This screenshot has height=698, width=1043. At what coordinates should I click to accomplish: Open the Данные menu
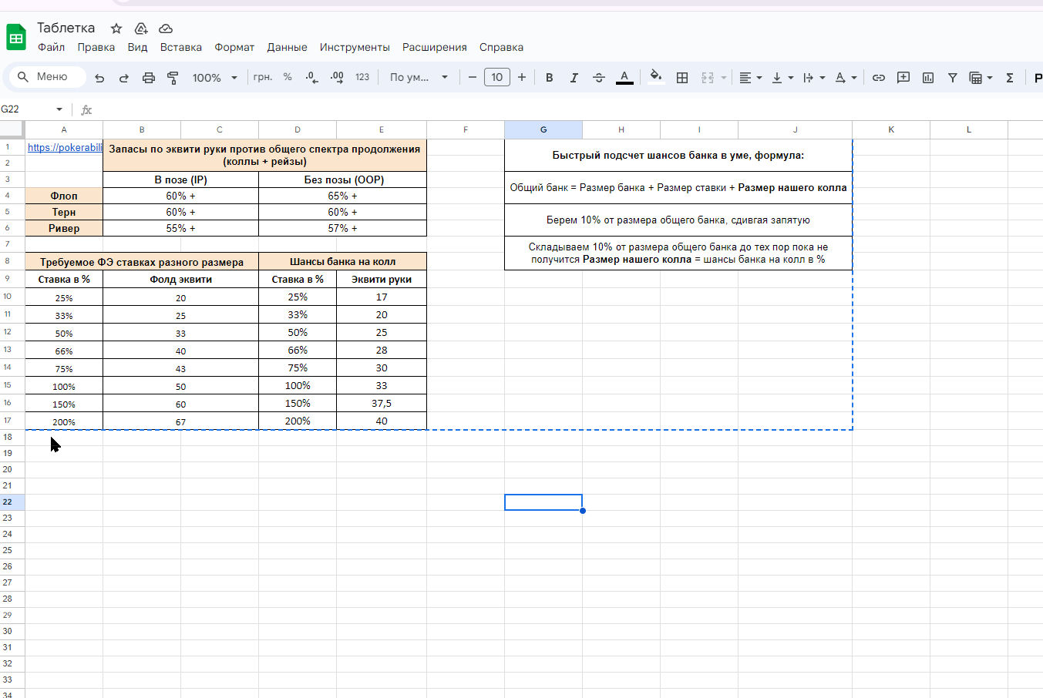coord(287,47)
